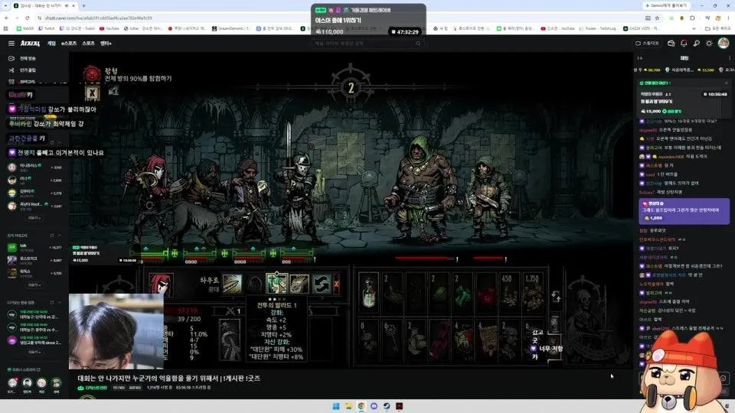
Task: Open the 엔터+ tab in the top navigation
Action: [106, 43]
